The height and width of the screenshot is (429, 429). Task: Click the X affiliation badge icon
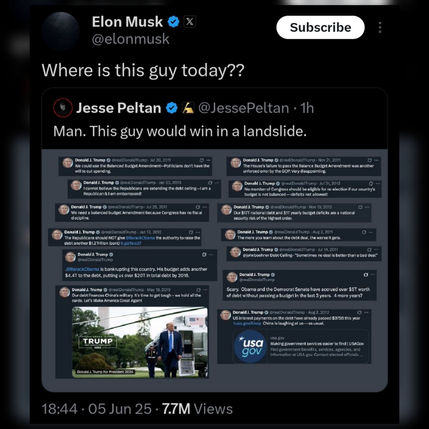pyautogui.click(x=190, y=22)
